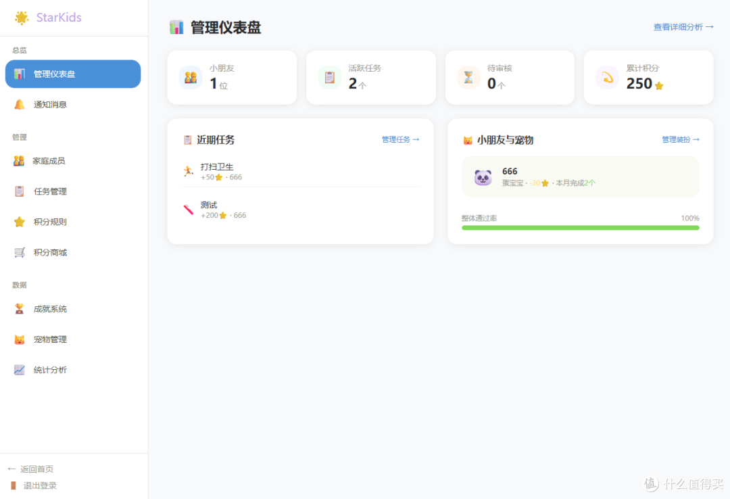Open 积分规则 page

(73, 222)
